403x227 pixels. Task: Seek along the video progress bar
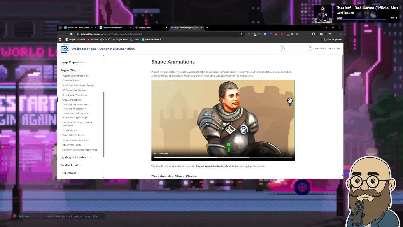223,157
